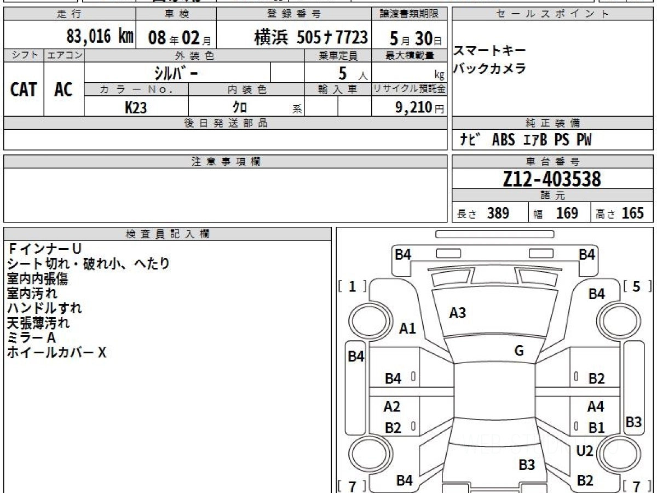Click the G mark on the windshield
The image size is (657, 493).
pos(519,351)
